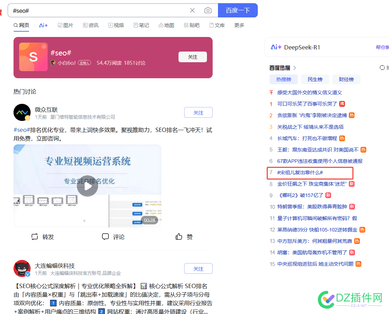
Task: Open #宋祖儿复出靠什么# hot search
Action: 300,172
